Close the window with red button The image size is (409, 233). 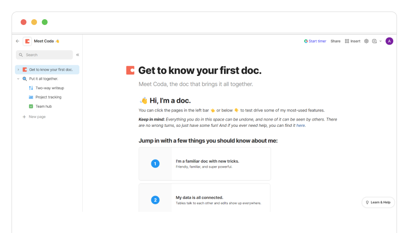click(24, 22)
